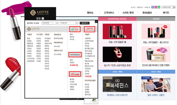Screen dimensions: 177x105
Task: Select 부산본점 under 지방점
Action: [x=48, y=38]
